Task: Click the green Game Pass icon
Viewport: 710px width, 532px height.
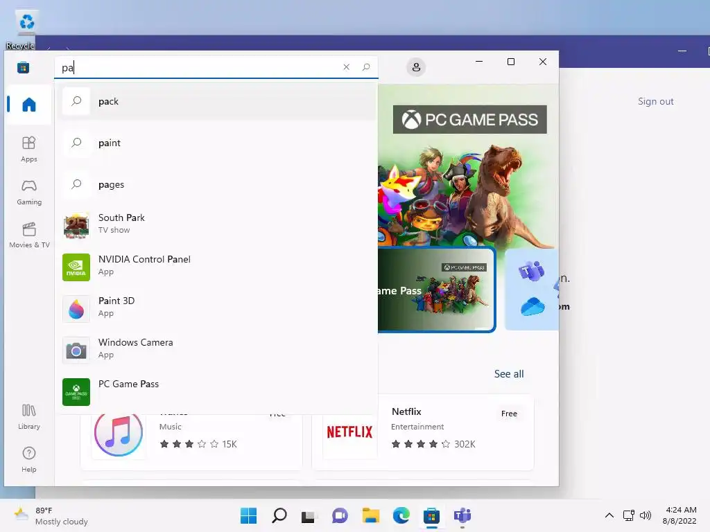Action: coord(76,392)
